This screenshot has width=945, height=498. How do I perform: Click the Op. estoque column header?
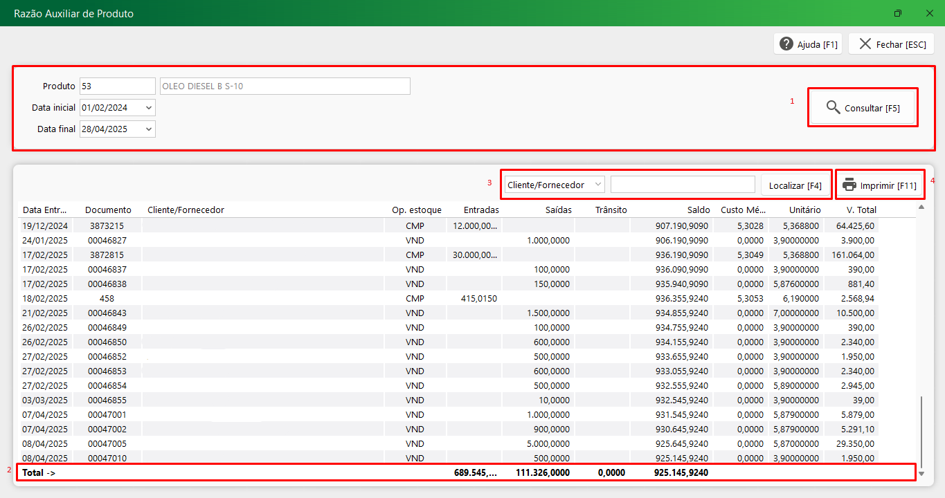(416, 210)
